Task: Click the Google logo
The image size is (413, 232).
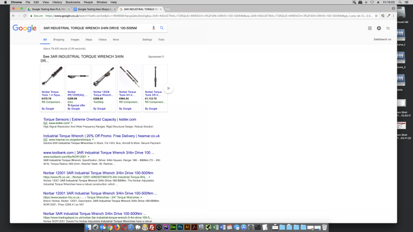Action: click(x=25, y=28)
